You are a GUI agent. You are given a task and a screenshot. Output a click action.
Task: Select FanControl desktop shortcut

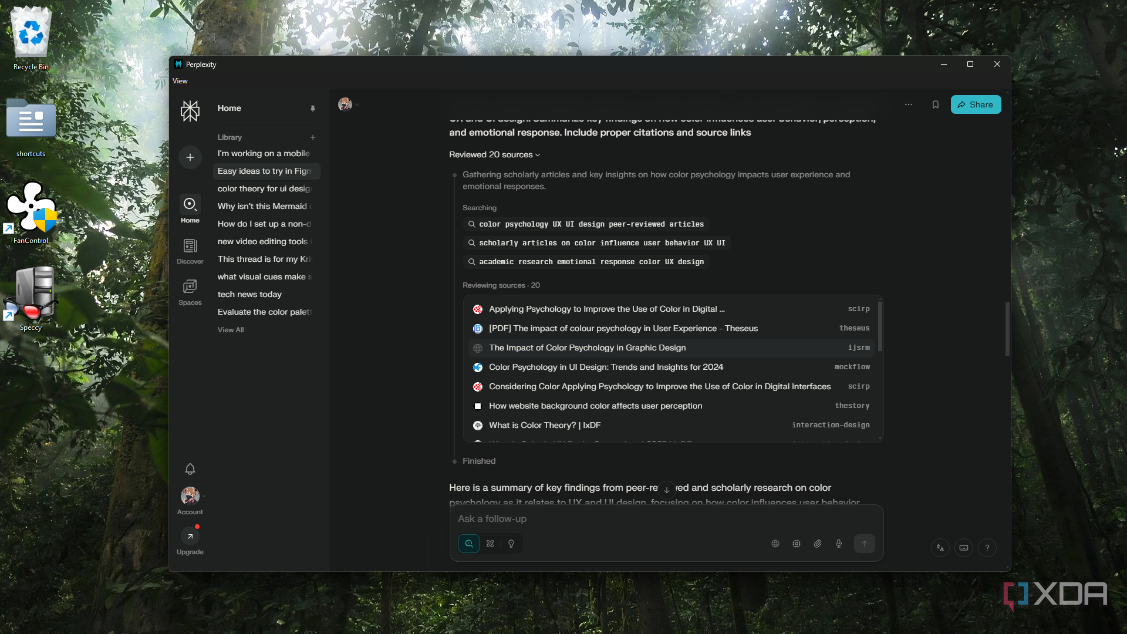pyautogui.click(x=31, y=213)
